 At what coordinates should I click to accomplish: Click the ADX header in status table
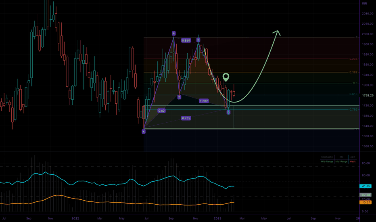(353, 157)
